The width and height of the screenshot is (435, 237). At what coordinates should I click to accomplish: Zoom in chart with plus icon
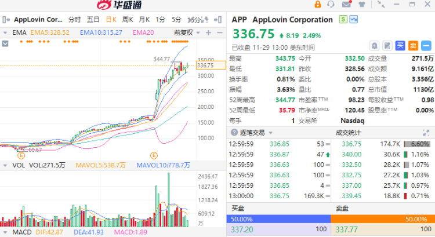[x=208, y=32]
